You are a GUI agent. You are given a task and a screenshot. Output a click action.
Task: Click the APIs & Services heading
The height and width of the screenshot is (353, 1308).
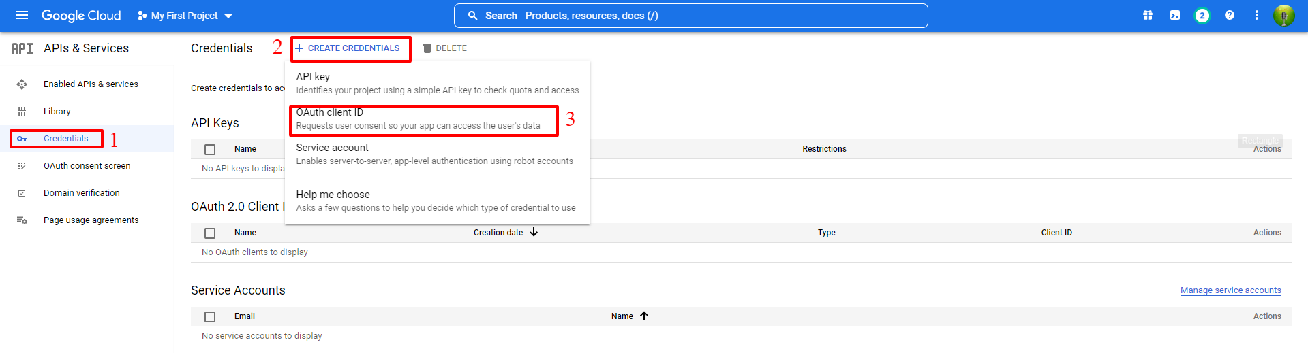[86, 48]
